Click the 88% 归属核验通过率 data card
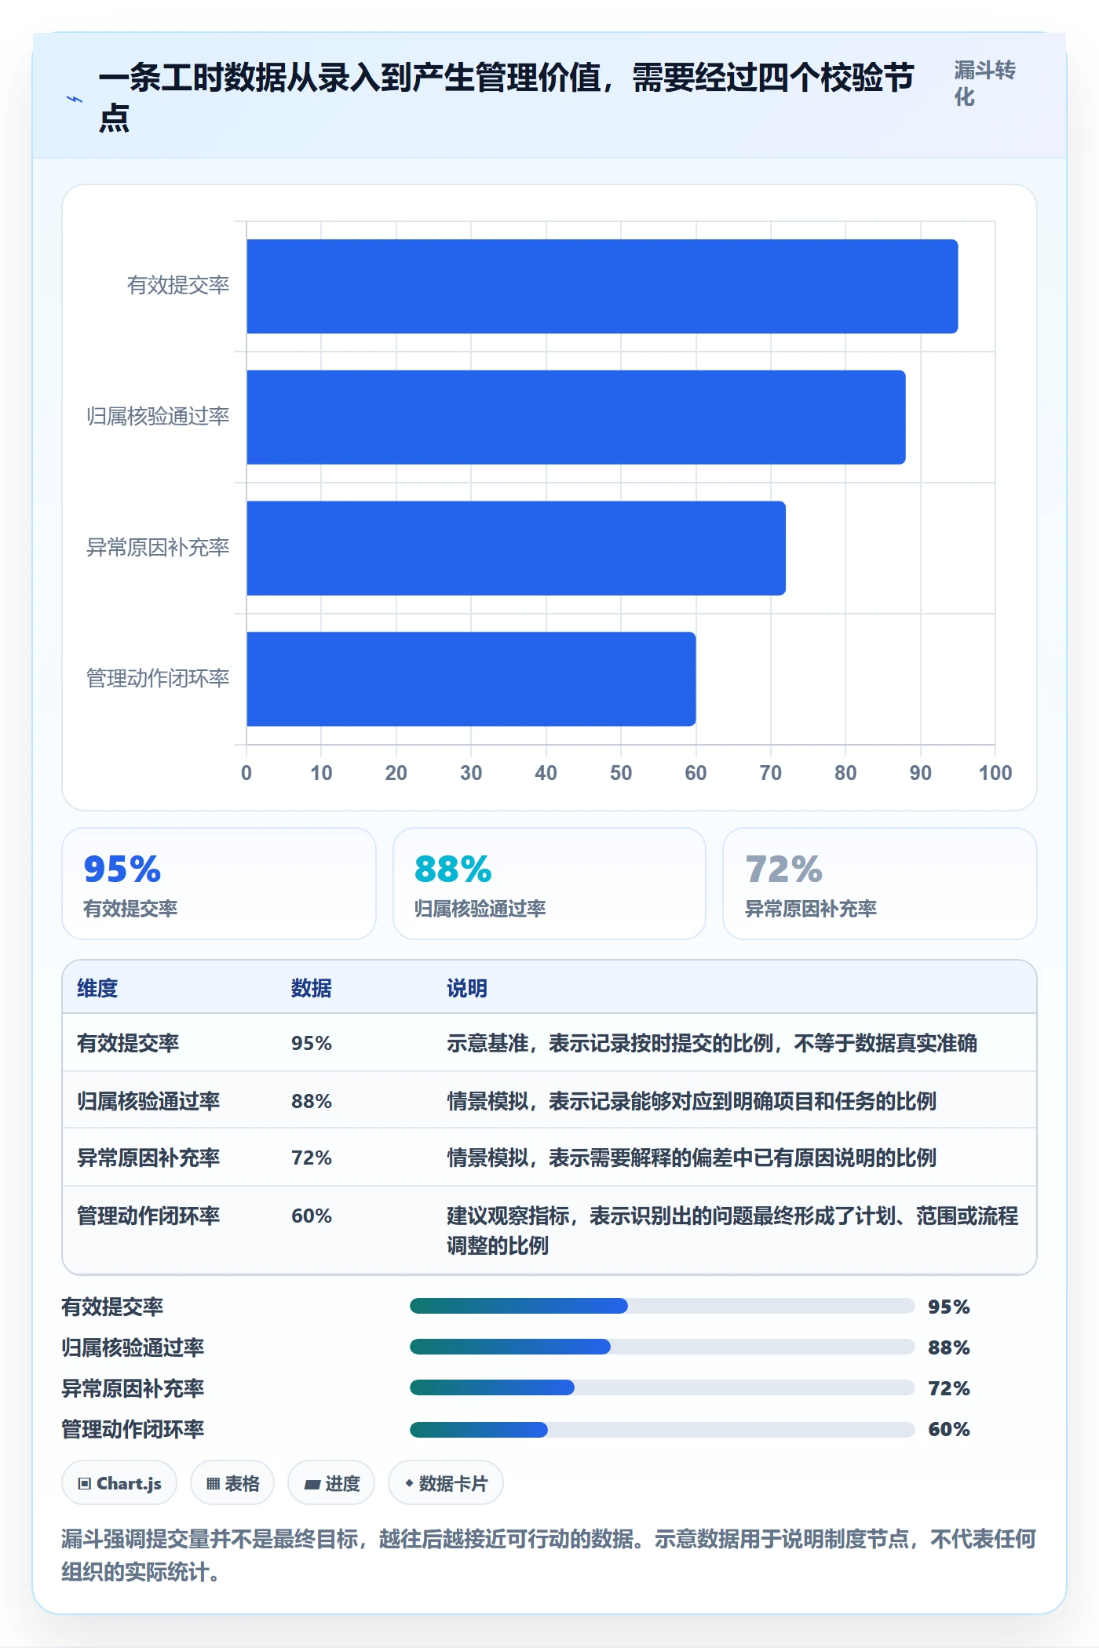Screen dimensions: 1099x1648 click(549, 884)
